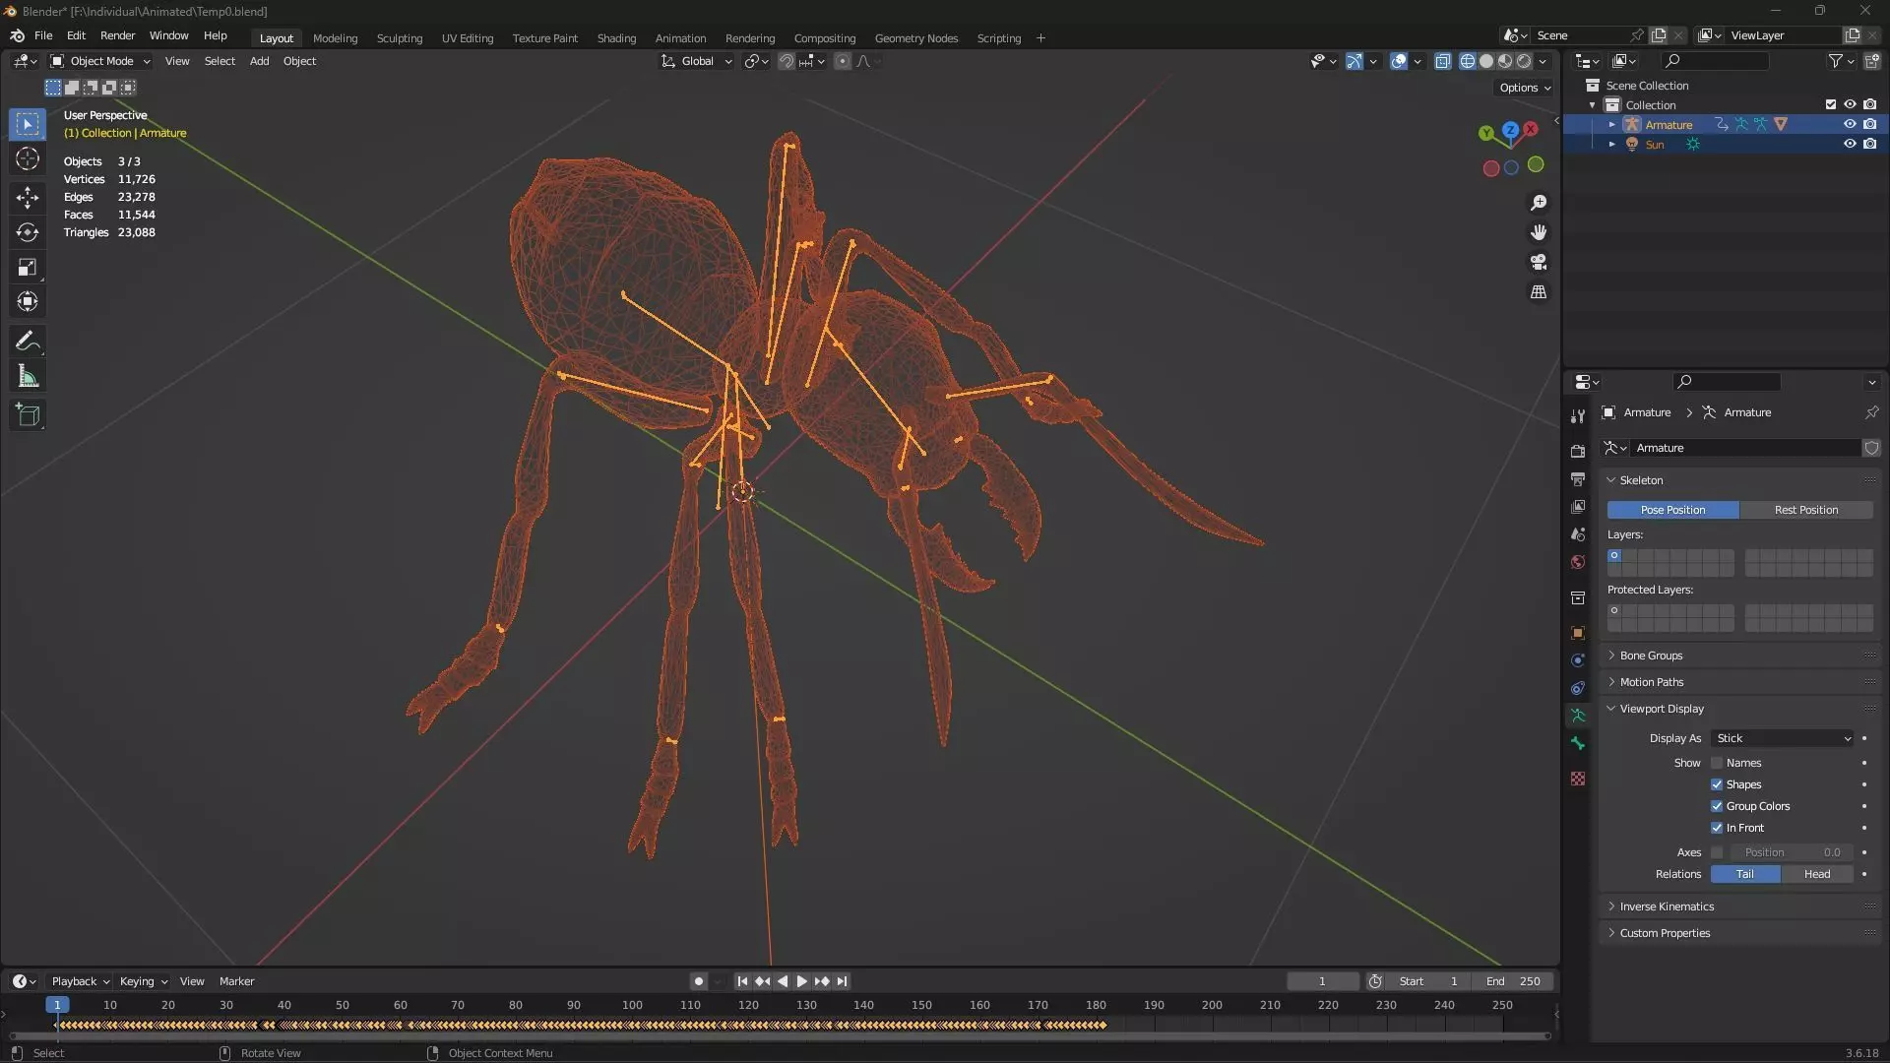Switch to the Sculpting workspace tab
The image size is (1890, 1063).
coord(399,38)
